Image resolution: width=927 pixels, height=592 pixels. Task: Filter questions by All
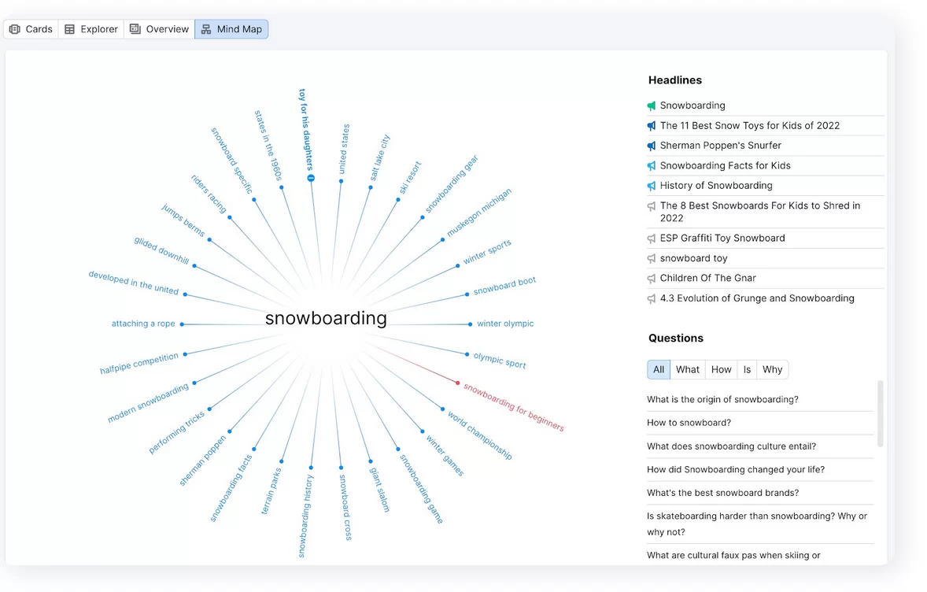click(659, 370)
